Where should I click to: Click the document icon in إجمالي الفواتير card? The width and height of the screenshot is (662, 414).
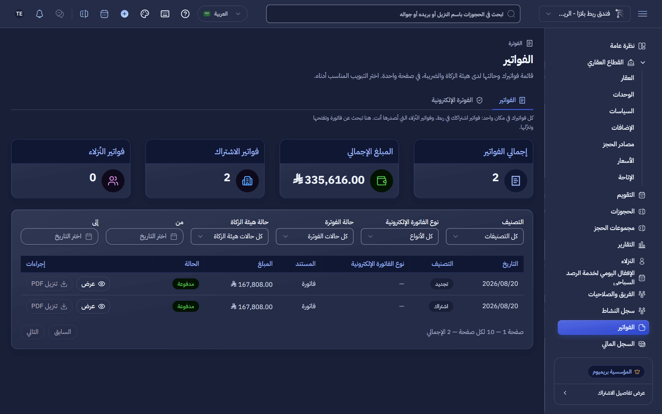516,181
